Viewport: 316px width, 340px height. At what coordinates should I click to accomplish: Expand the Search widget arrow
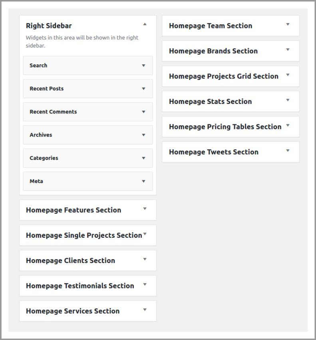pos(143,66)
